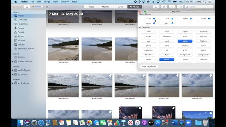
Task: Open Imports in the sidebar
Action: pos(21,41)
